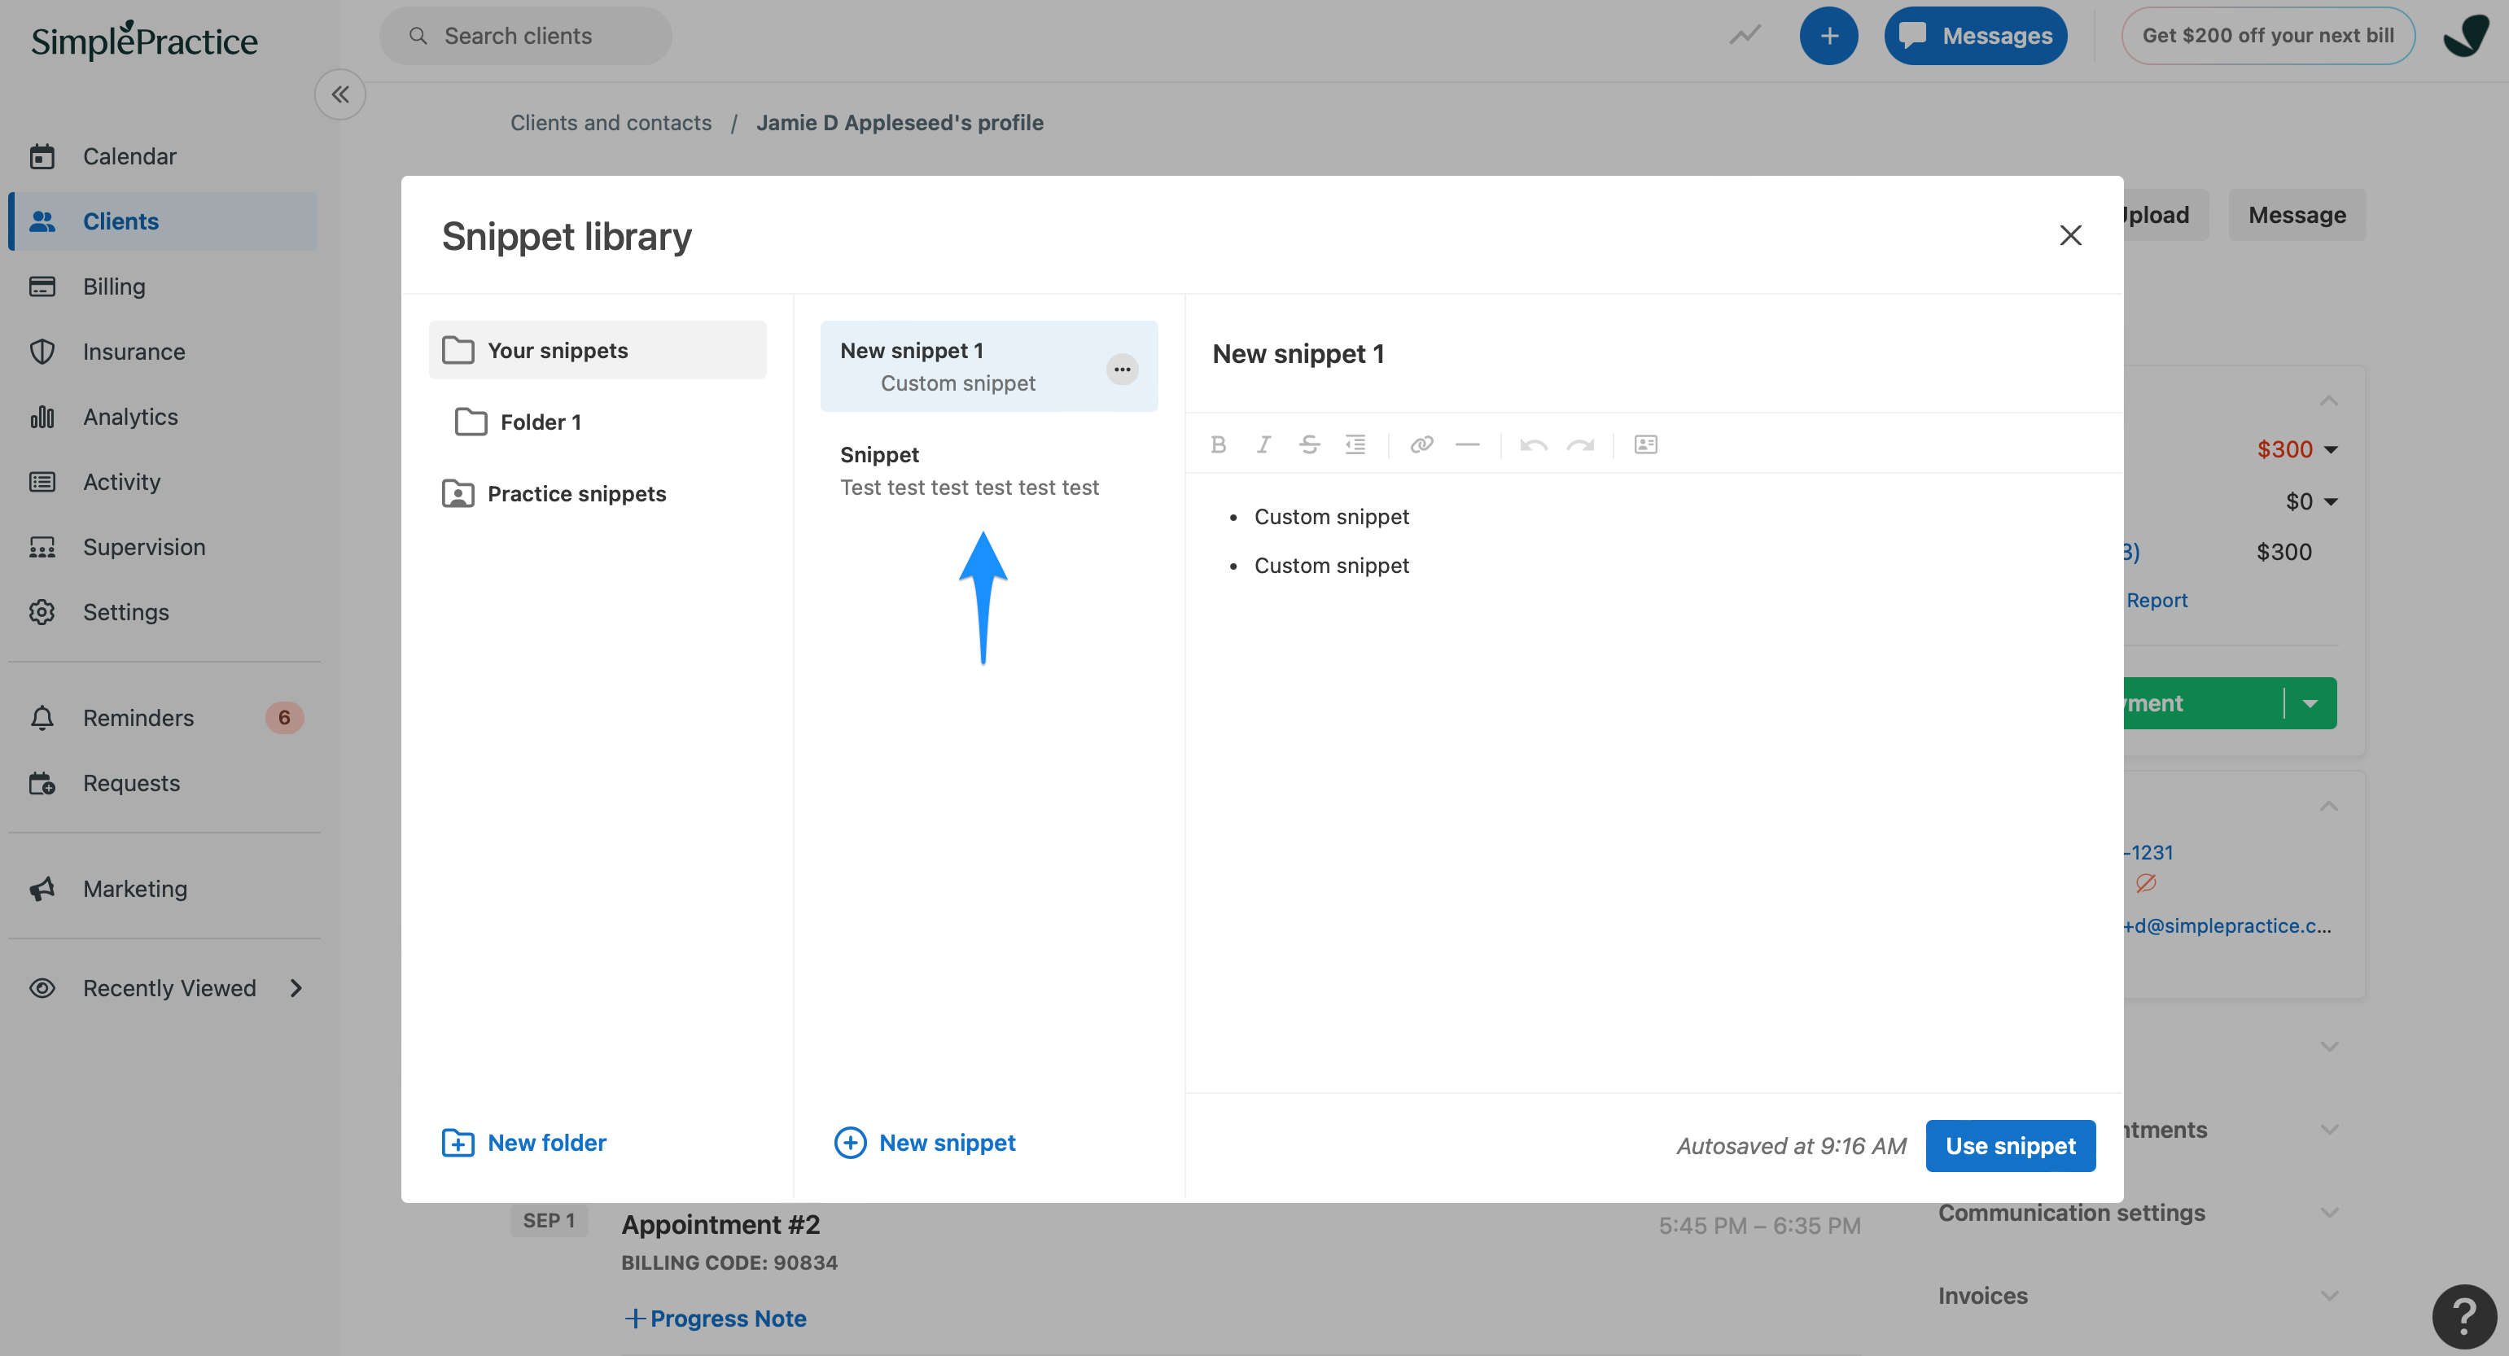Open Marketing in sidebar

(x=163, y=889)
